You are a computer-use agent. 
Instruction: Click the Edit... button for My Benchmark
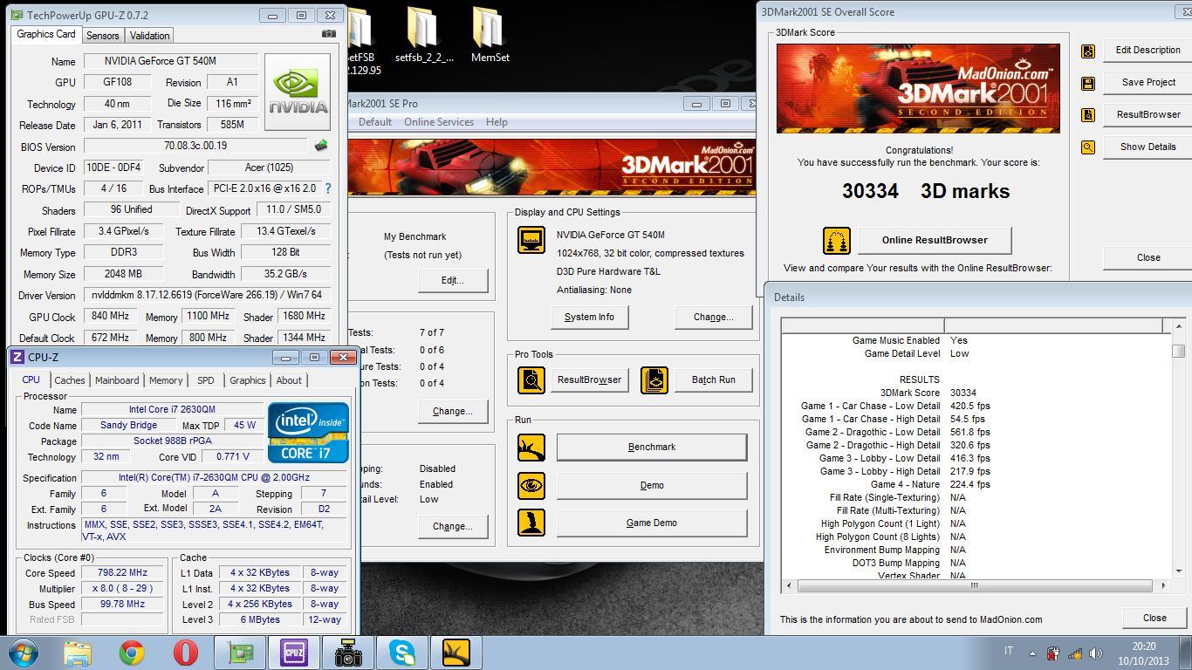(x=452, y=280)
